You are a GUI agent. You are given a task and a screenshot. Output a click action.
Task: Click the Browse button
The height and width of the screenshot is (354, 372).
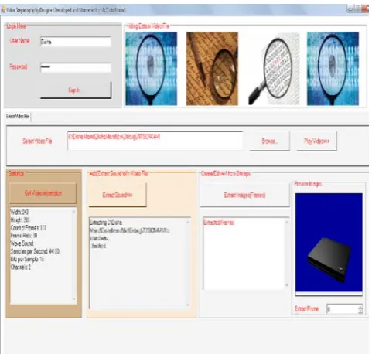(x=269, y=141)
